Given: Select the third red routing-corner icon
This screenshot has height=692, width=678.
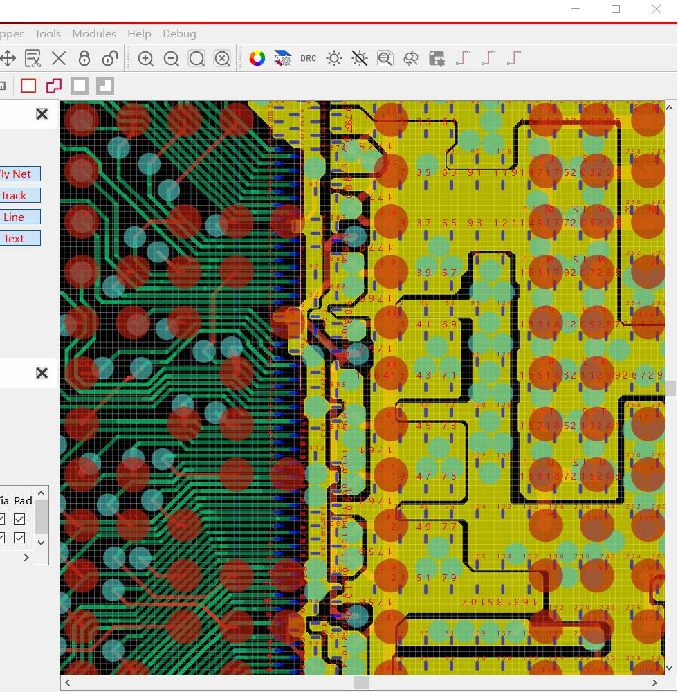Looking at the screenshot, I should click(x=513, y=58).
